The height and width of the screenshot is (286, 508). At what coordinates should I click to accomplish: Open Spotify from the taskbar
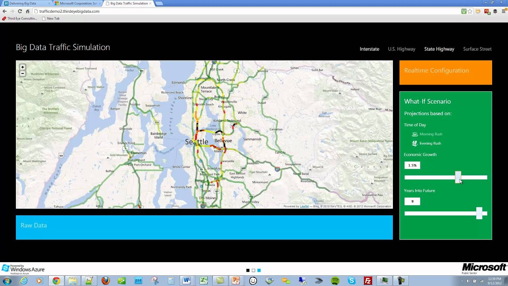point(335,281)
